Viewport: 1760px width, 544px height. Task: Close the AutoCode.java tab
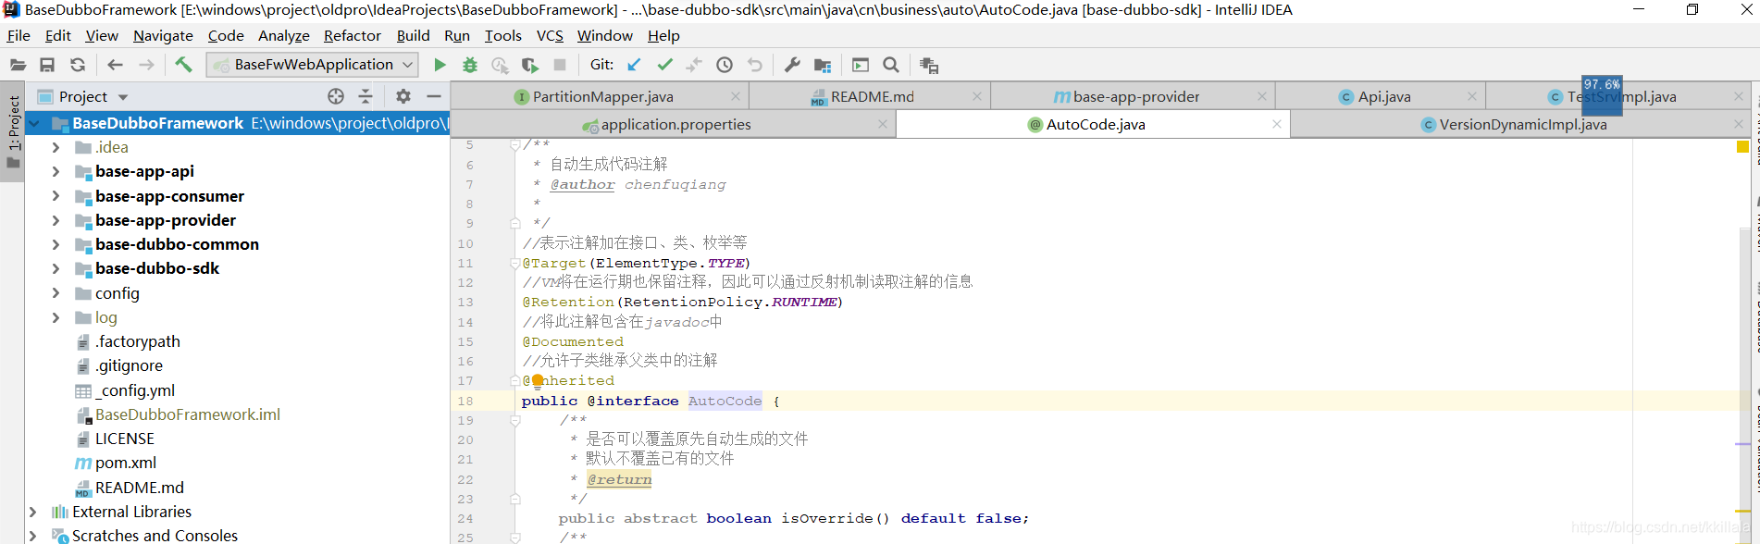pos(1277,124)
